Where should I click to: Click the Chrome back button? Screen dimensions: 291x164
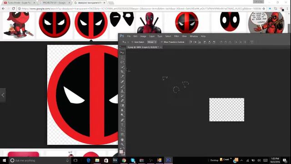tap(3, 9)
